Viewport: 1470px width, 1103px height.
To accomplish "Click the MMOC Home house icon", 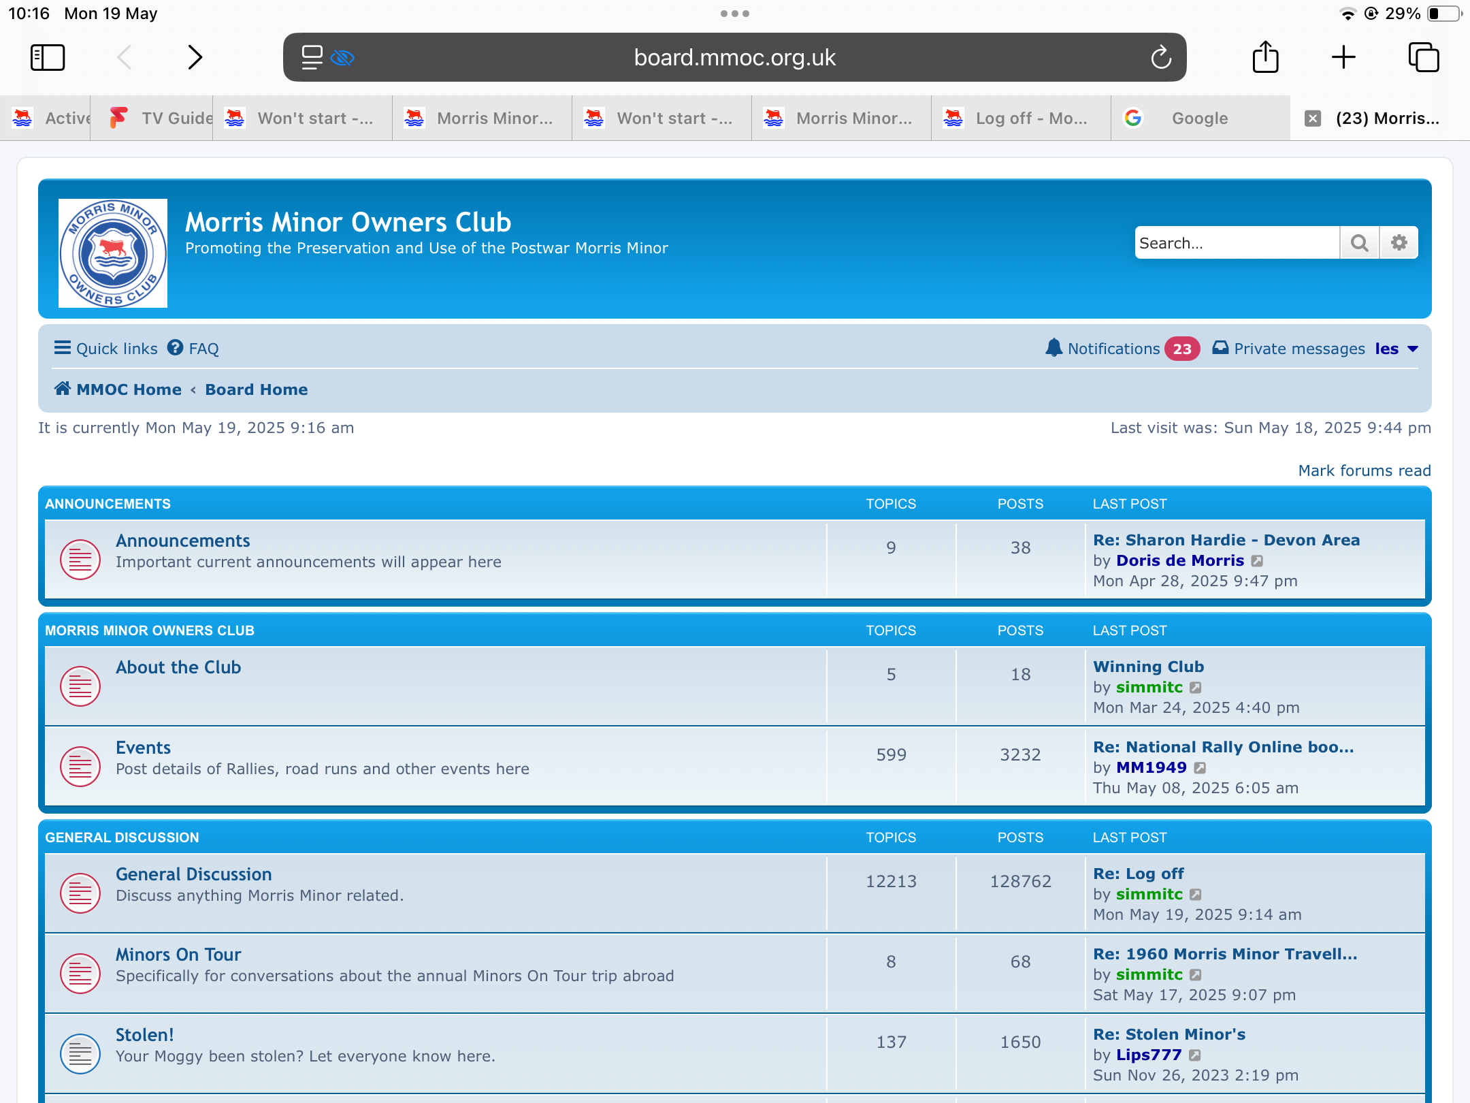I will (63, 389).
